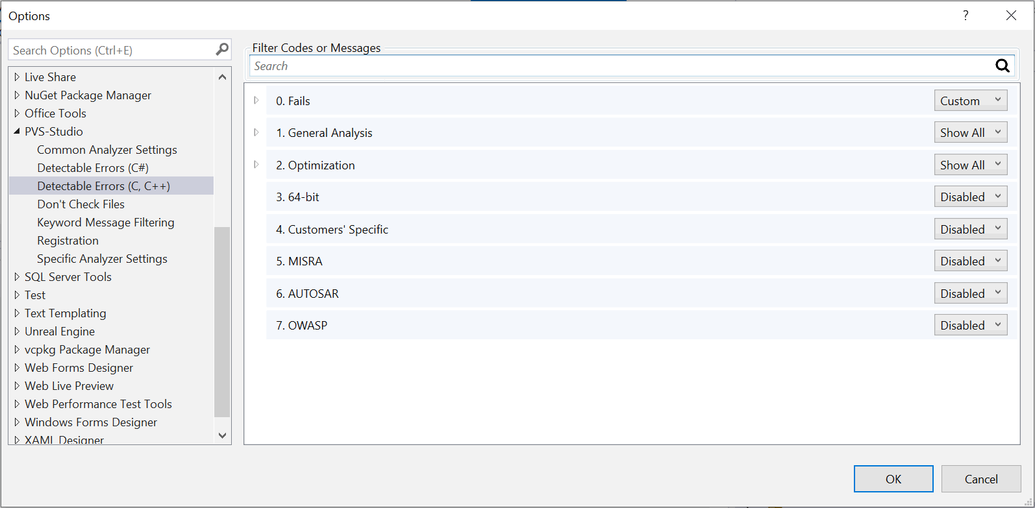Close the Options dialog
The image size is (1035, 508).
pyautogui.click(x=1011, y=16)
